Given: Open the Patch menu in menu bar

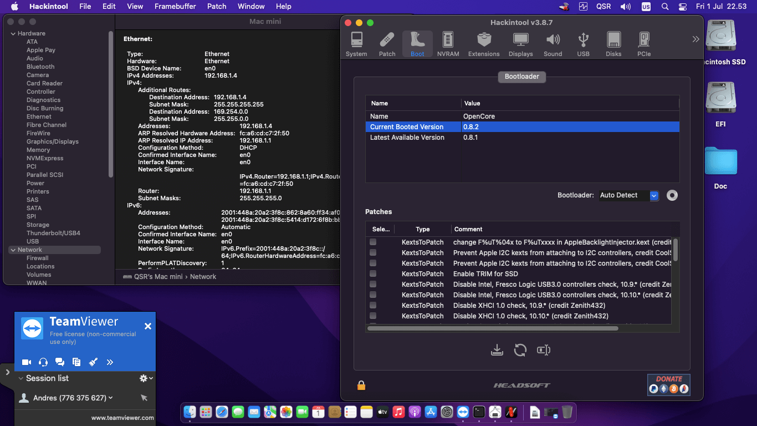Looking at the screenshot, I should point(217,6).
